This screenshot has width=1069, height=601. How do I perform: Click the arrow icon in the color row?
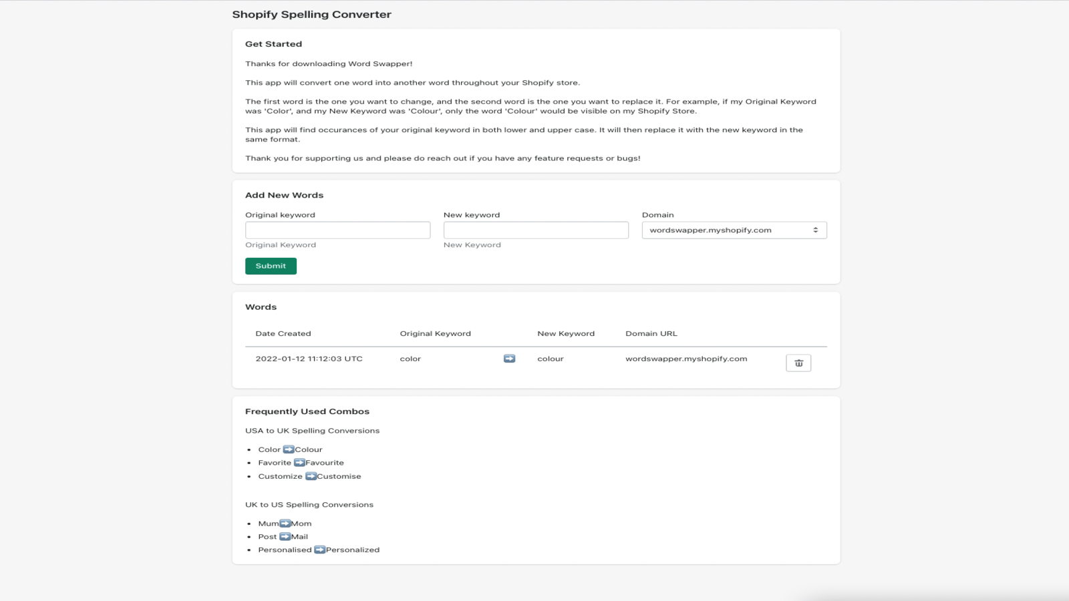pyautogui.click(x=509, y=359)
